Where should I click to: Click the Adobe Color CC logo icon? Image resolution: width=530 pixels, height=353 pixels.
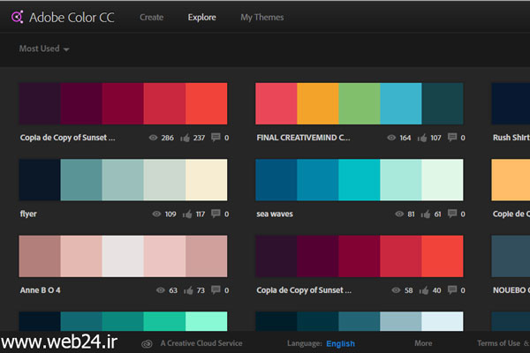point(18,17)
